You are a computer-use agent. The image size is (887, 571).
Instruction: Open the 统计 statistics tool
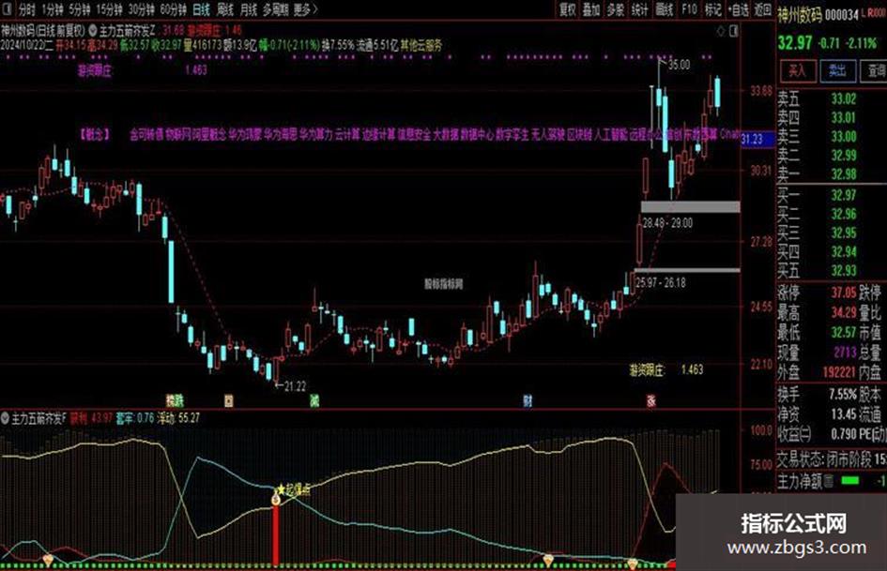(640, 9)
